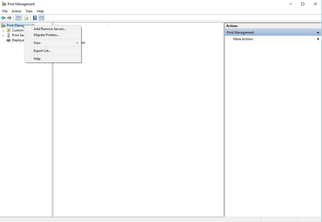Open the Help menu in menu bar
This screenshot has width=322, height=222.
click(x=40, y=11)
